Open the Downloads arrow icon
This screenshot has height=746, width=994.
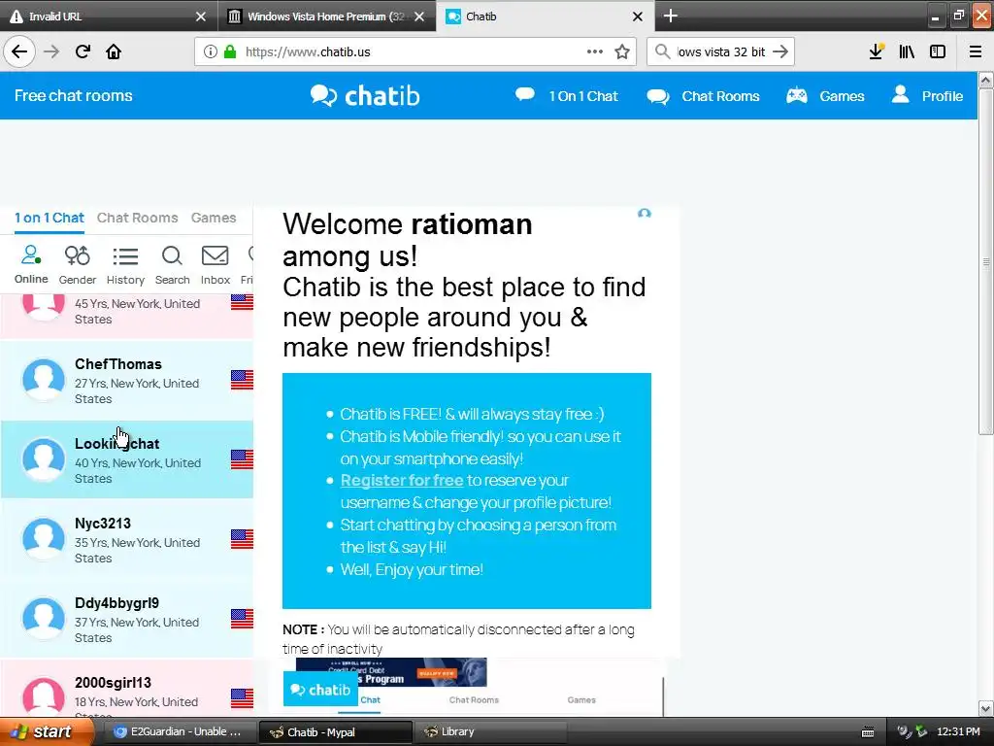pos(877,51)
